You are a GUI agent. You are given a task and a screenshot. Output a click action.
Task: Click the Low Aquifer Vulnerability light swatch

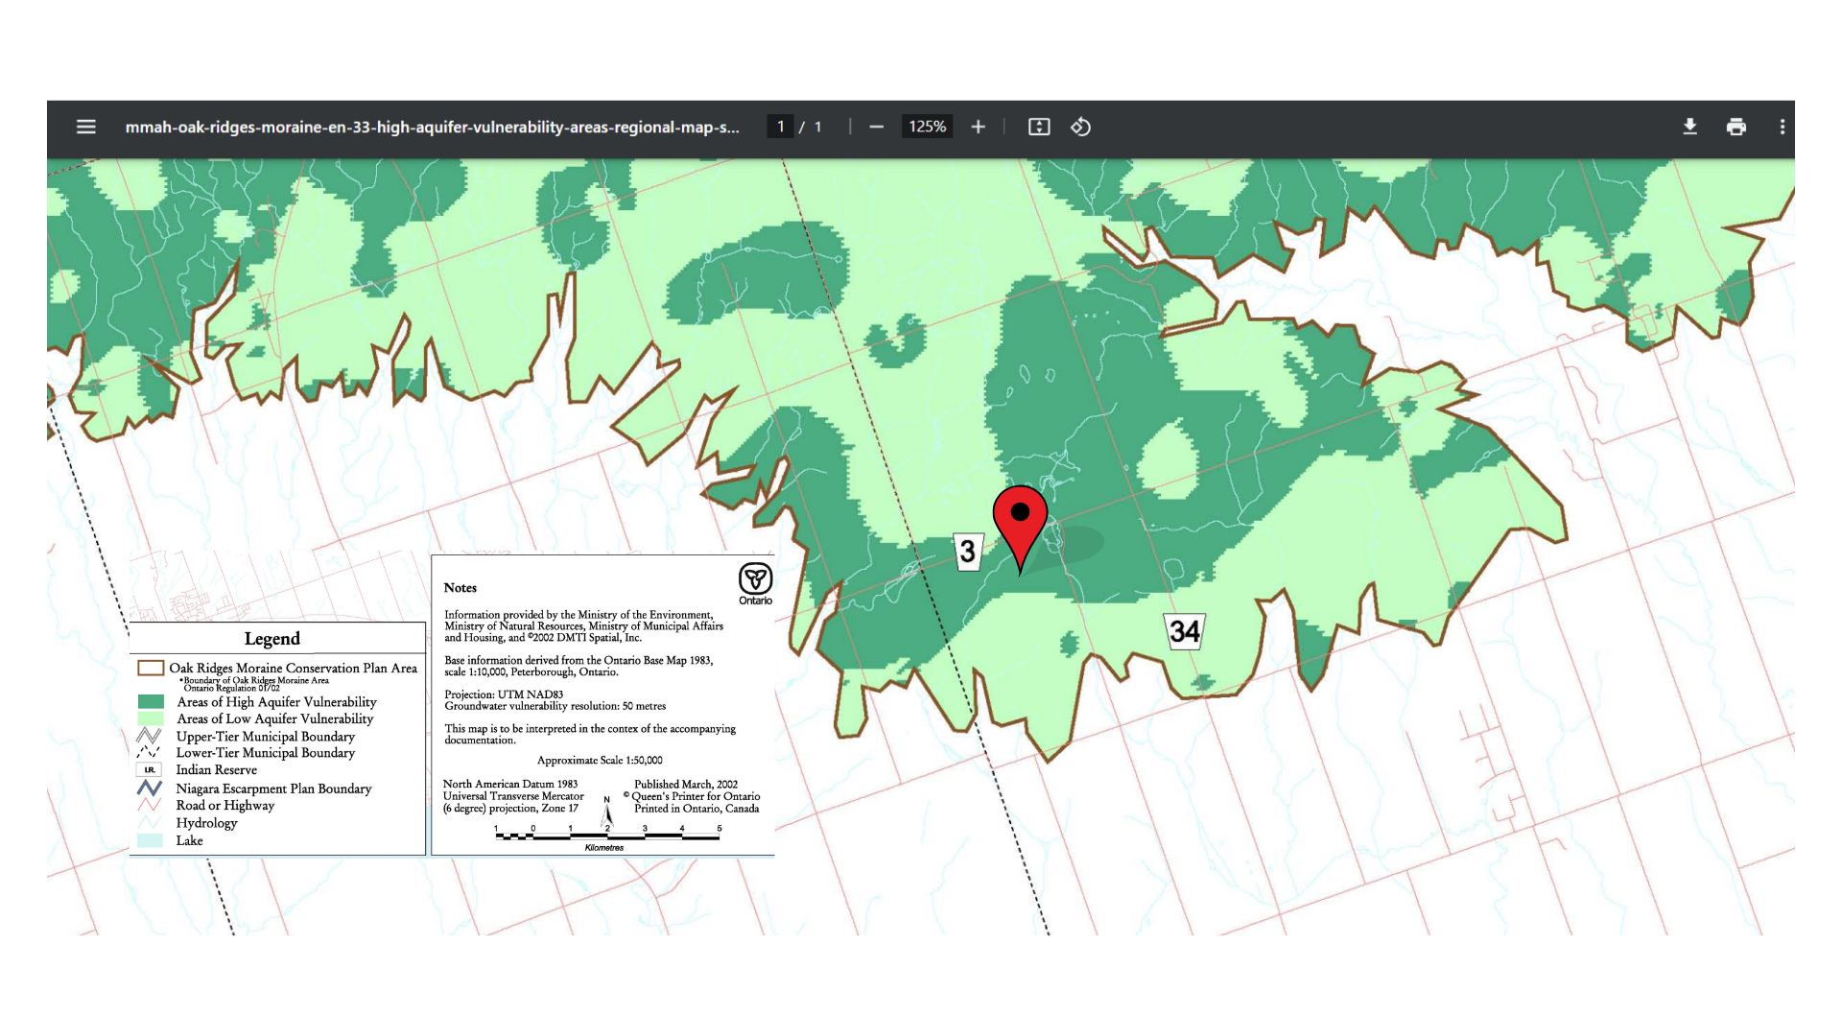click(x=151, y=718)
